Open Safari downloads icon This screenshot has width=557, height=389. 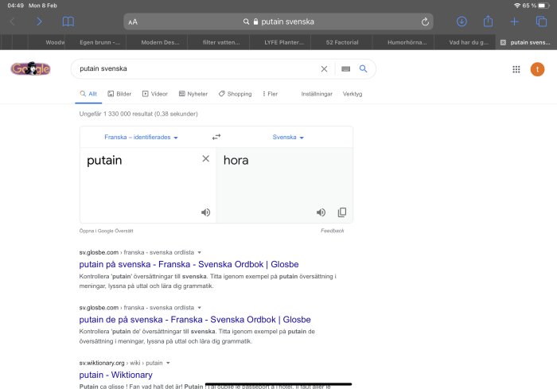(462, 21)
